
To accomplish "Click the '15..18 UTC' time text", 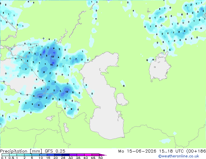I will [171, 151].
